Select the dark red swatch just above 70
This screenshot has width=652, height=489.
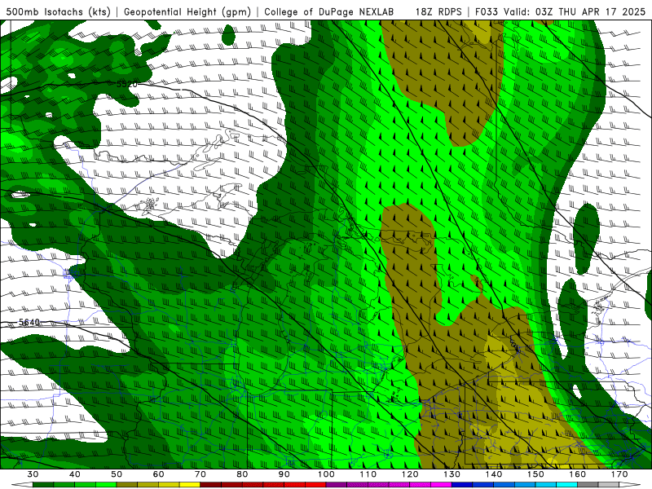(x=211, y=484)
